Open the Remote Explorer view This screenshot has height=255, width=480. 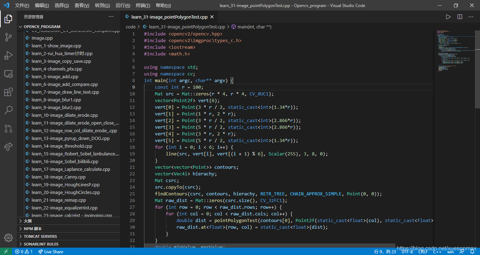[x=8, y=74]
